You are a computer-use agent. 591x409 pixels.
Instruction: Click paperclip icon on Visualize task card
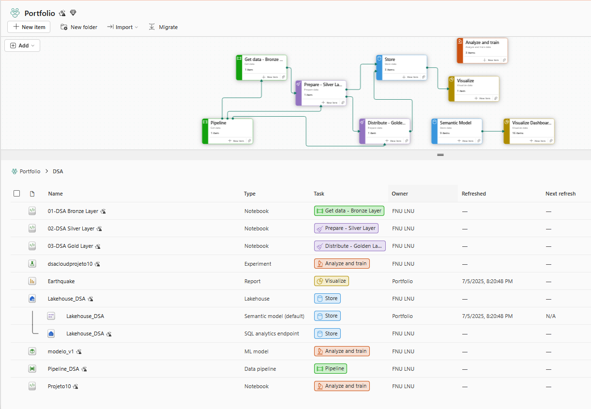pyautogui.click(x=495, y=98)
